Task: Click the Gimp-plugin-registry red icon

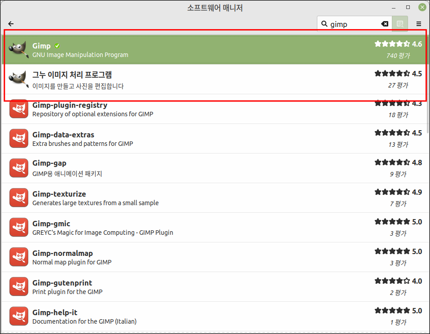Action: 19,109
